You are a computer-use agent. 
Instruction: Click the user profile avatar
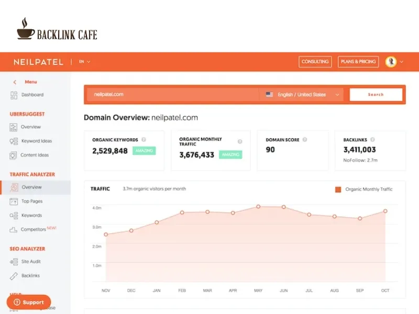(391, 62)
